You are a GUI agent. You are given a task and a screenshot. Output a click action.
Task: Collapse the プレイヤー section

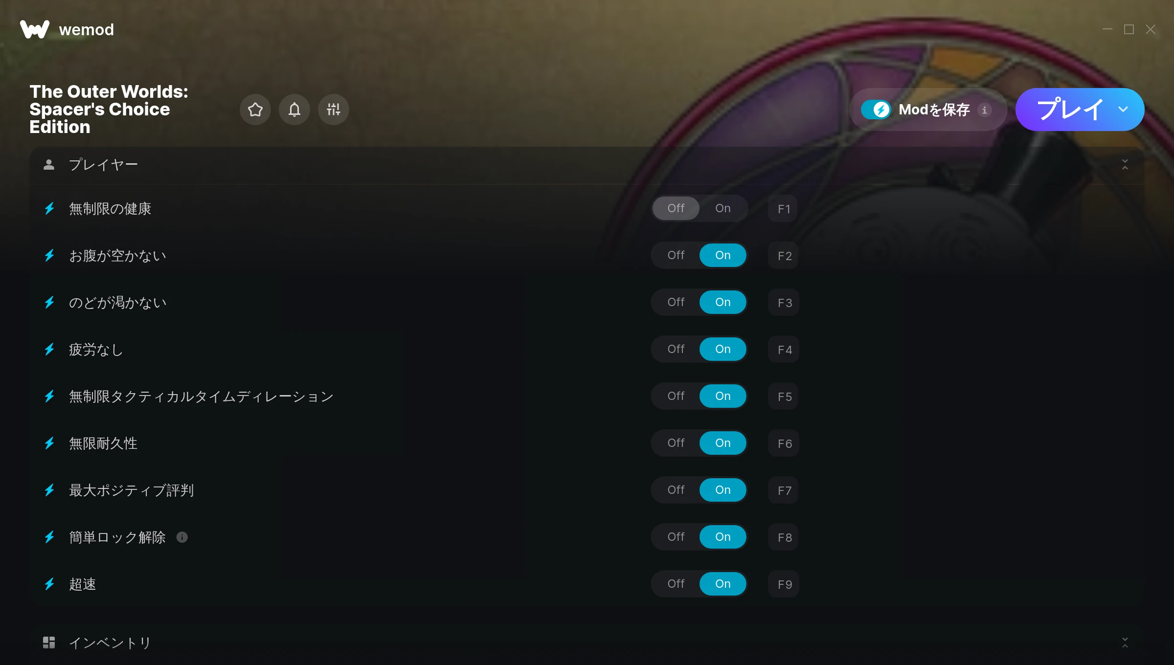1125,165
